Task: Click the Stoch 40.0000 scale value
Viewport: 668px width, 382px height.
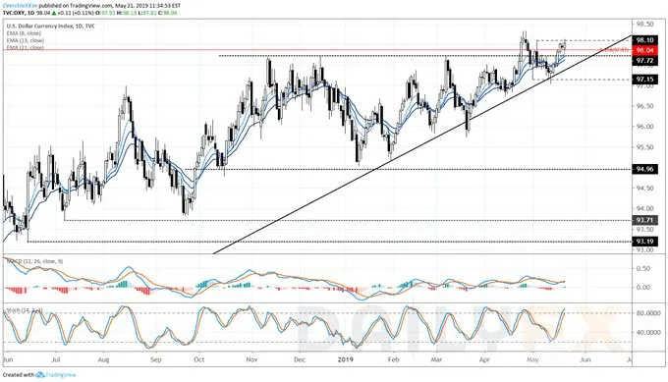Action: [x=648, y=332]
